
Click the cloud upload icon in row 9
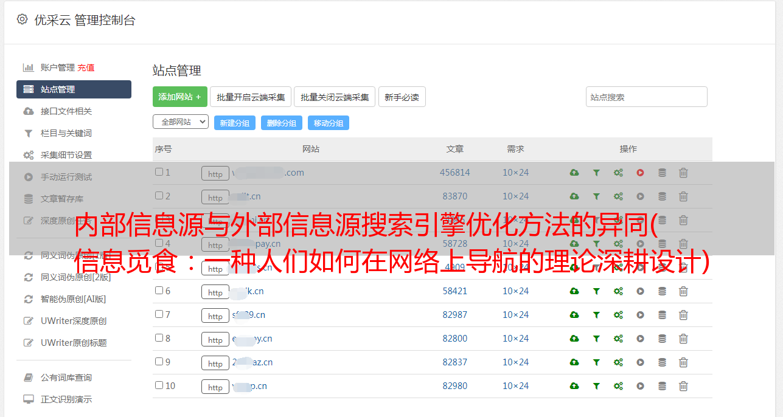574,362
